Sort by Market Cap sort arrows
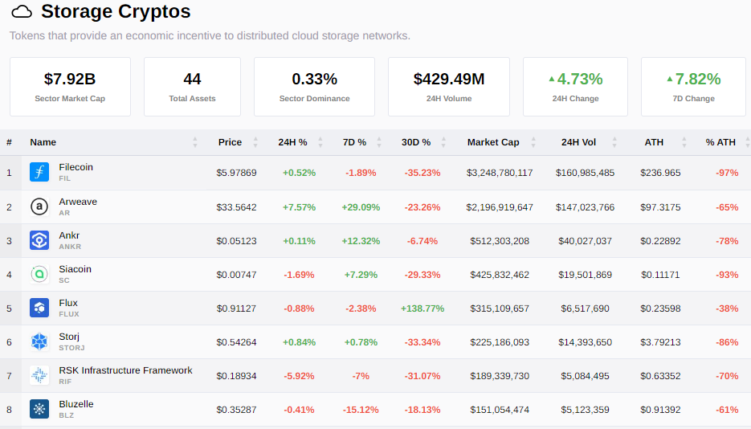The width and height of the screenshot is (751, 429). (533, 142)
